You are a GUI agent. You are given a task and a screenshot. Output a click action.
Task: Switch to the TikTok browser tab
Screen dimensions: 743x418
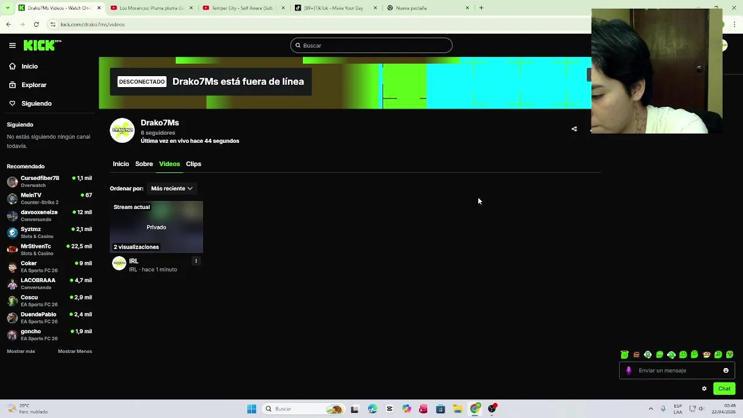pyautogui.click(x=336, y=8)
